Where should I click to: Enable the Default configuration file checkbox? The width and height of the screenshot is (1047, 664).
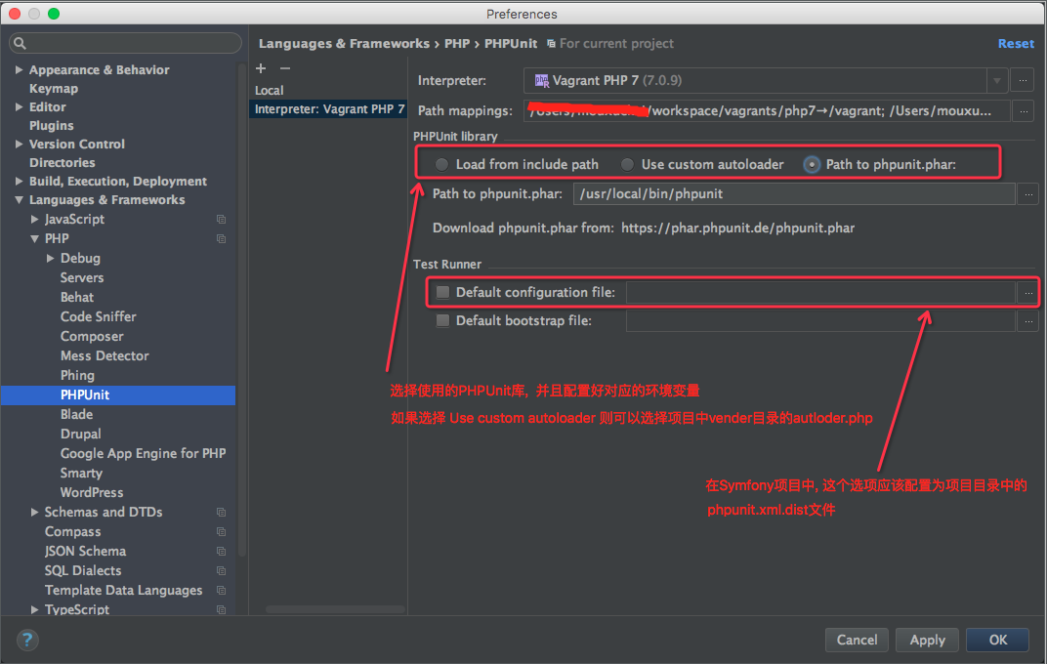tap(442, 292)
